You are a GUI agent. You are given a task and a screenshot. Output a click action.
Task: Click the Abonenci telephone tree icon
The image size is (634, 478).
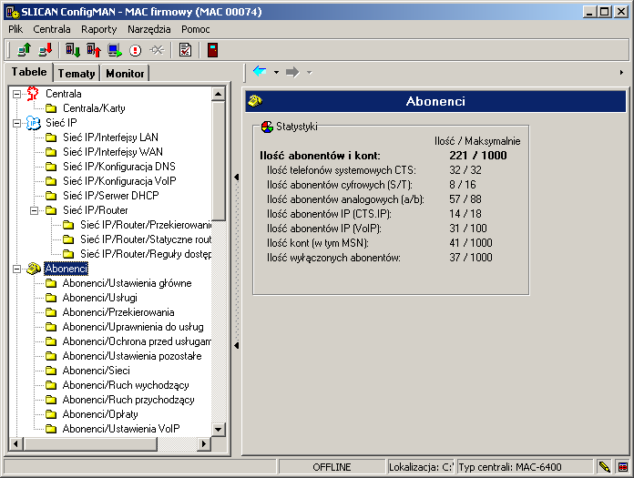point(34,269)
